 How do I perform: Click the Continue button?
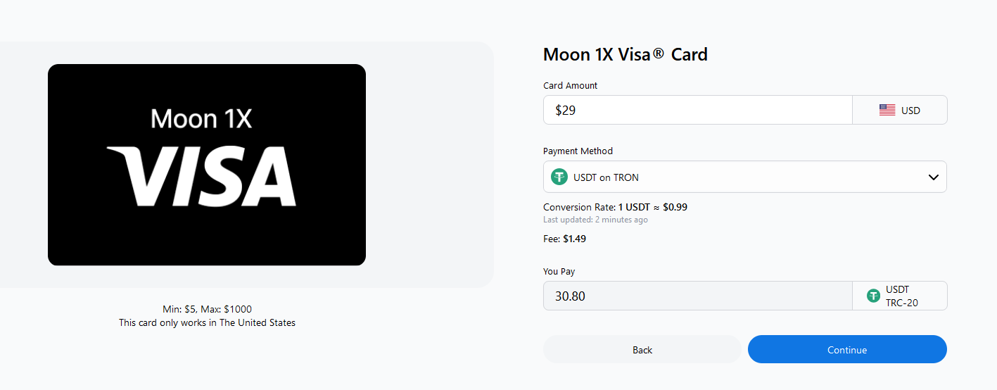click(x=847, y=349)
